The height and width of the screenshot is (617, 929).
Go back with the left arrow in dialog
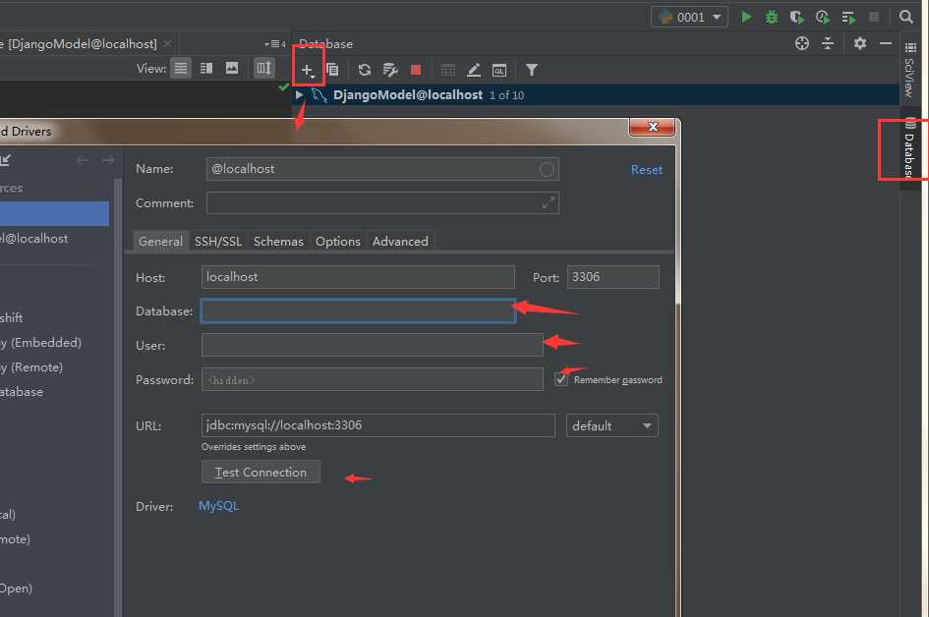(x=83, y=160)
